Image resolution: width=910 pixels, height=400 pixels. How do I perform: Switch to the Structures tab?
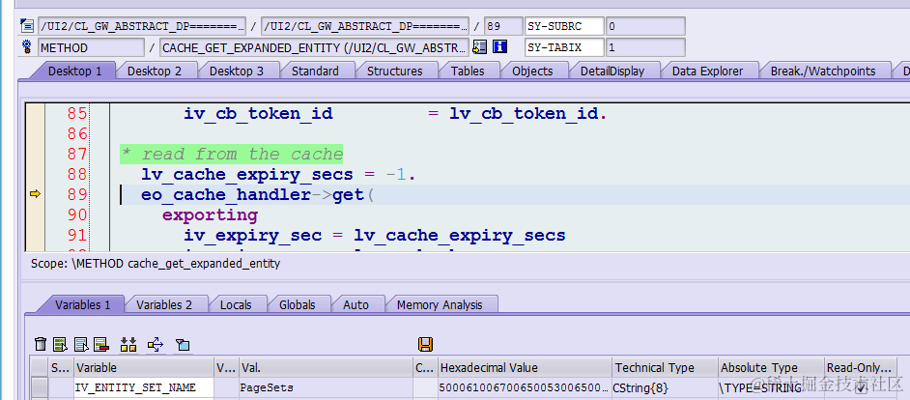click(395, 71)
